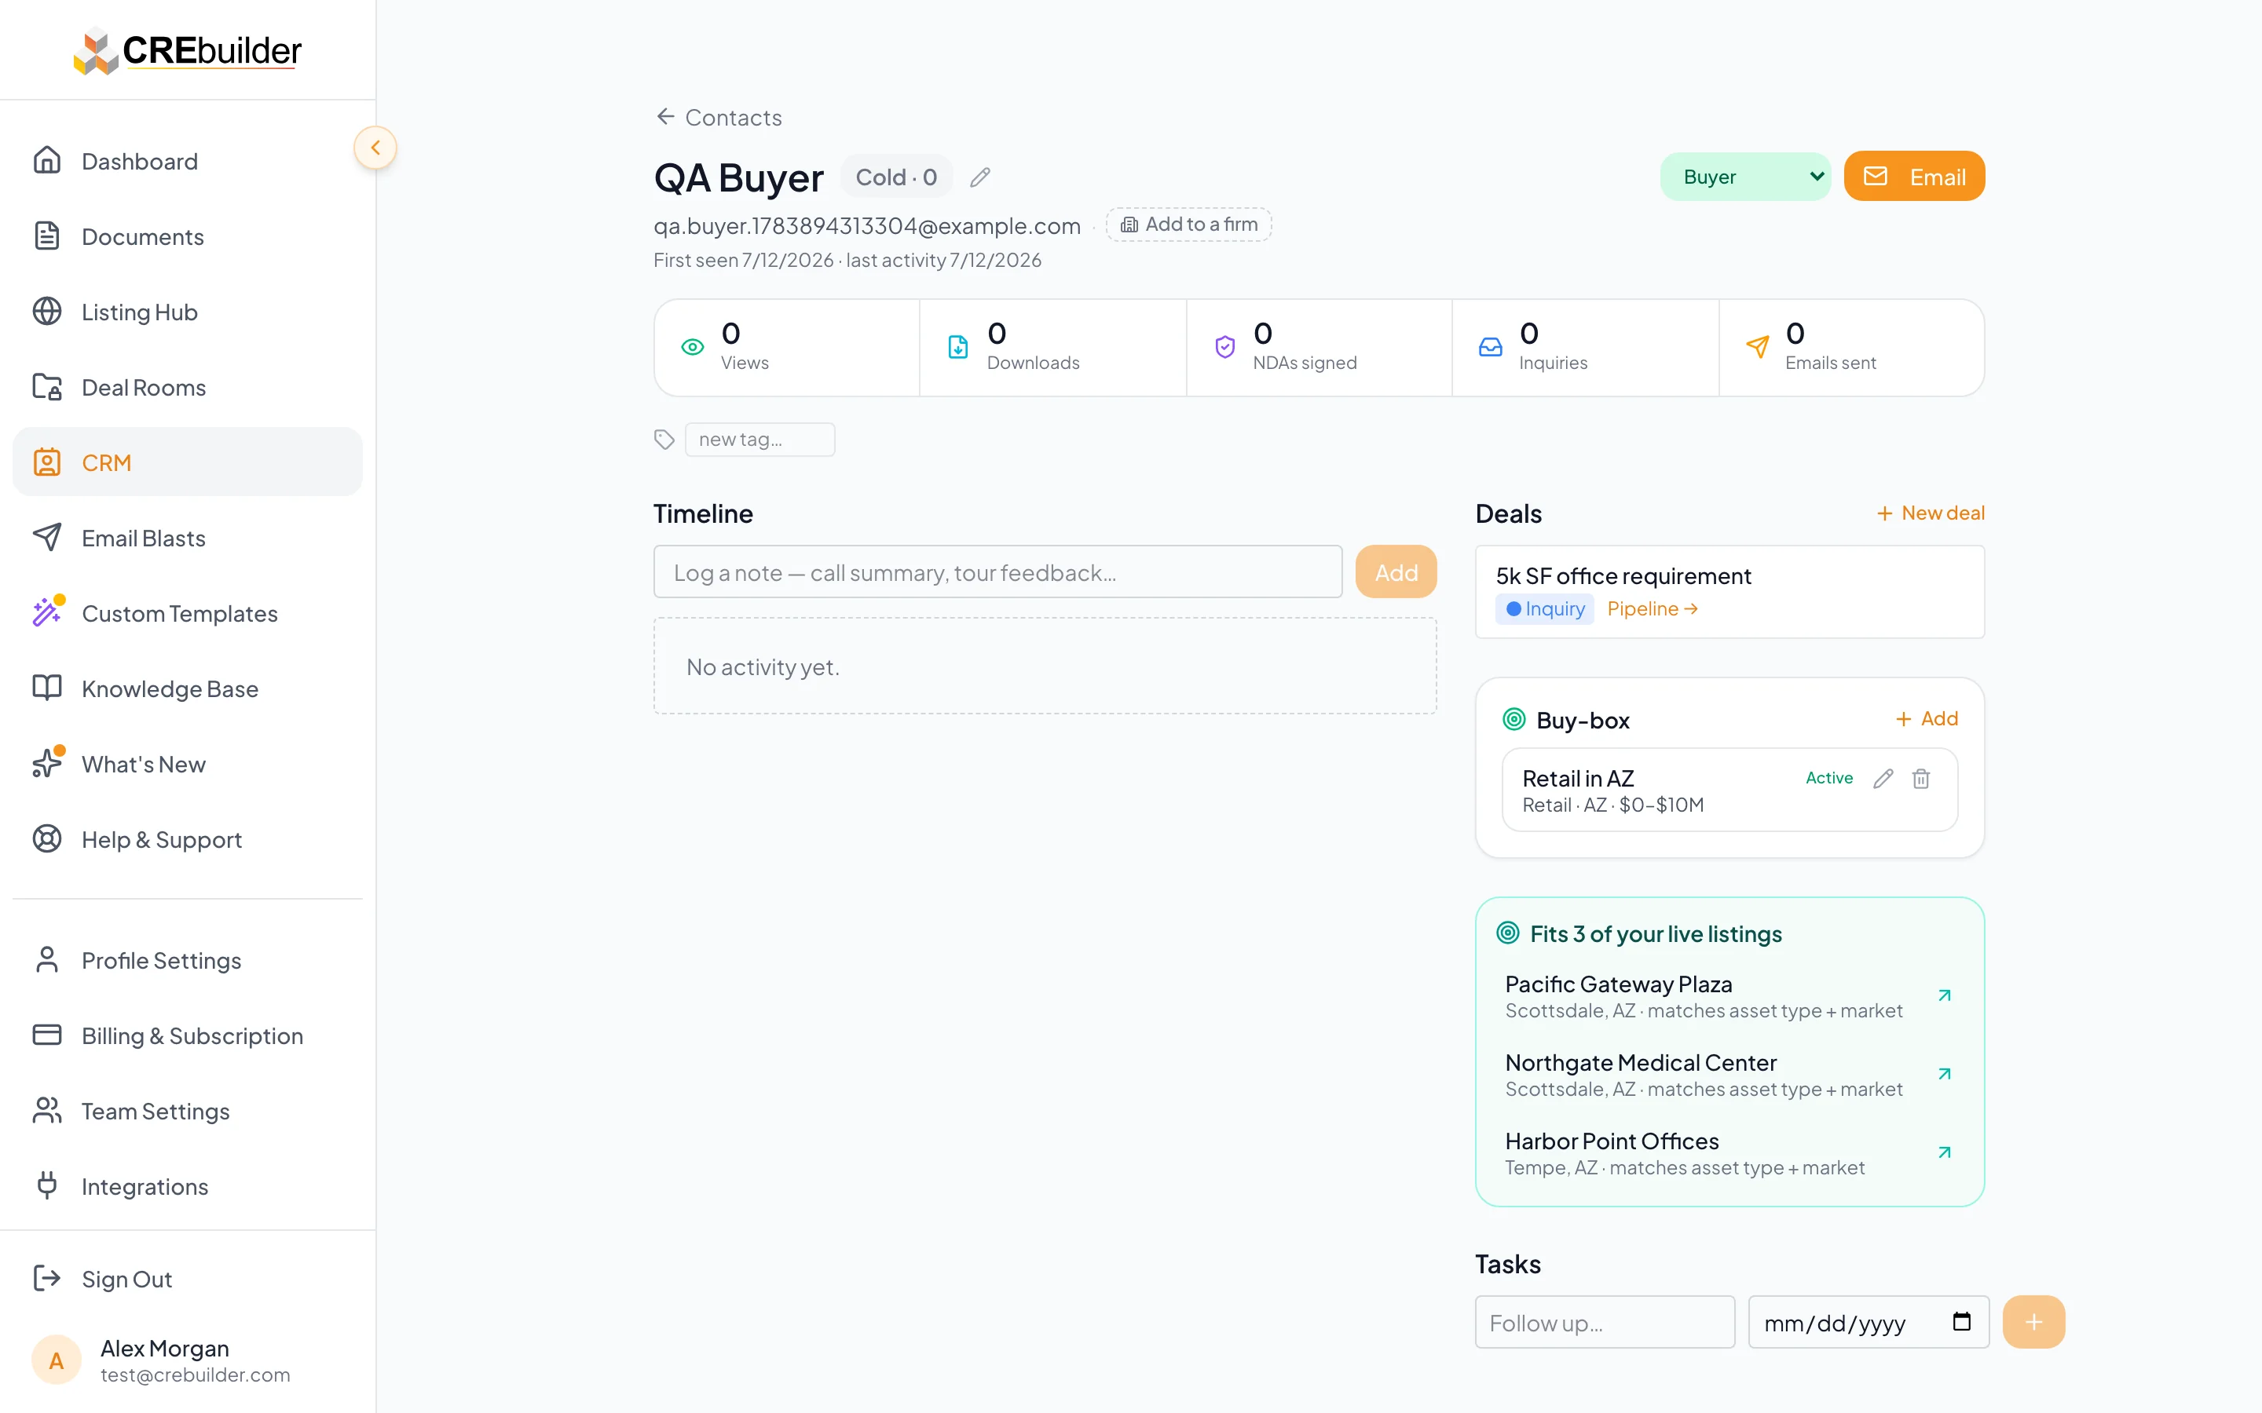
Task: Click + New deal
Action: (x=1931, y=513)
